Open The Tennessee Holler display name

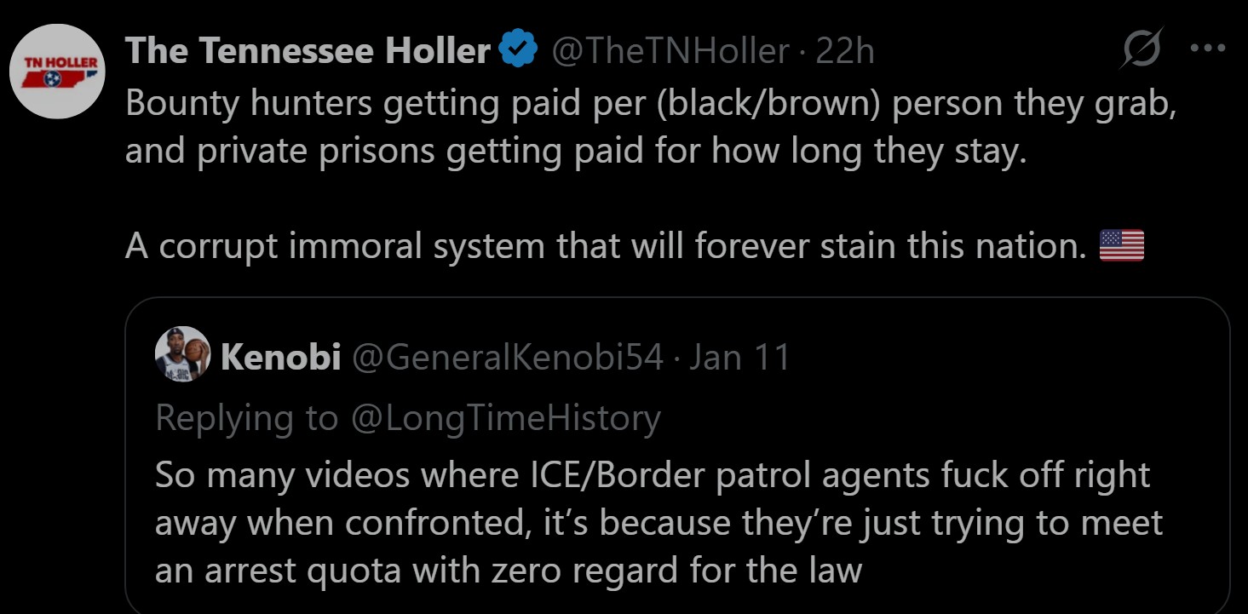[x=308, y=51]
